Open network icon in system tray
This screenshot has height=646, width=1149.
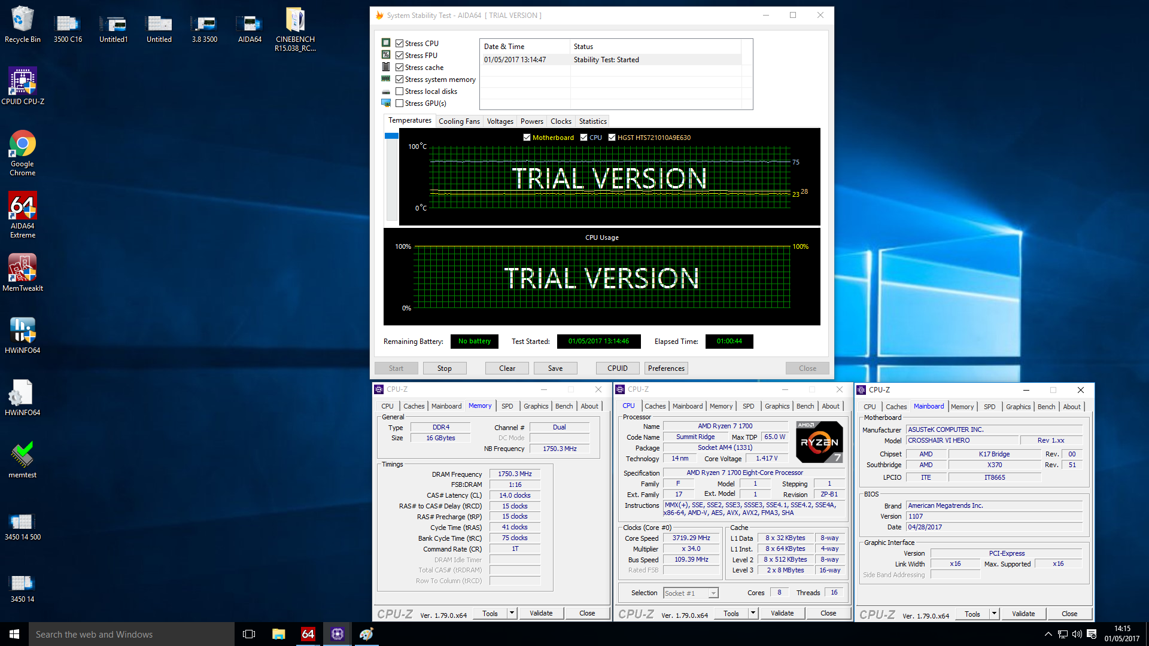coord(1063,634)
